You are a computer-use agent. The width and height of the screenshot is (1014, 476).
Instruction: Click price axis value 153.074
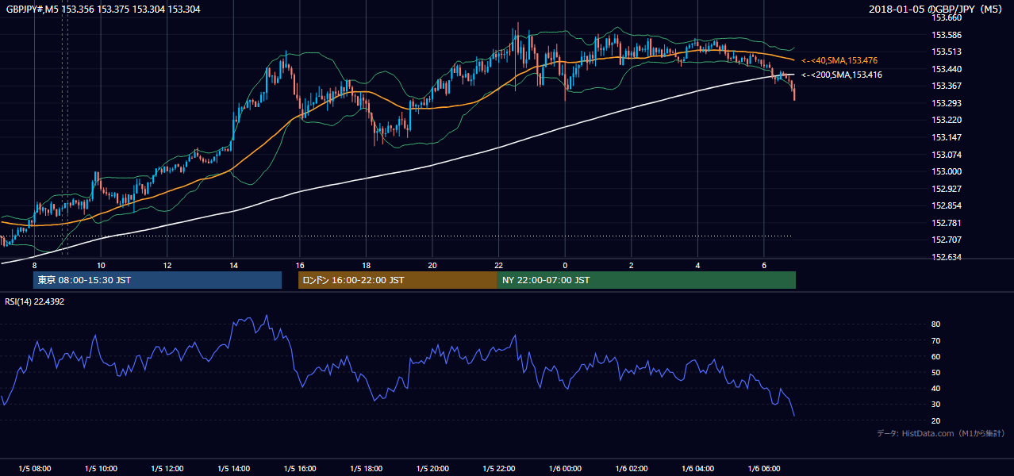[947, 155]
